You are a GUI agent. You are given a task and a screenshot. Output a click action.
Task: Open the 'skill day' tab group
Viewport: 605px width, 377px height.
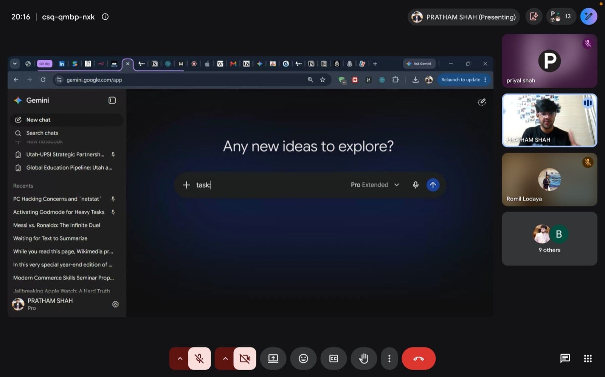click(45, 64)
